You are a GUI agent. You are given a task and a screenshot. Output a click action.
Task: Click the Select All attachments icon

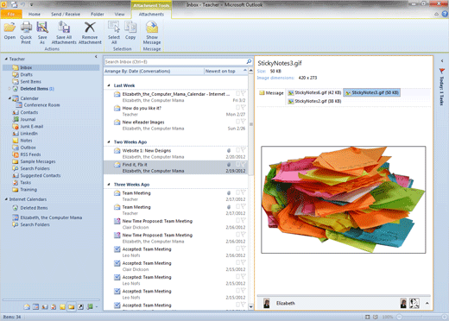pos(114,33)
